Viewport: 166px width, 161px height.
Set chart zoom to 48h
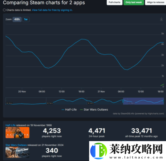[17, 19]
